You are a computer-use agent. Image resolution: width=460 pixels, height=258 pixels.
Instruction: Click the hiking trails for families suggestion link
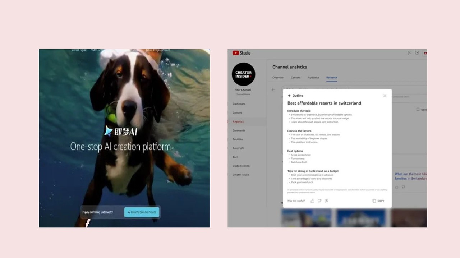411,176
